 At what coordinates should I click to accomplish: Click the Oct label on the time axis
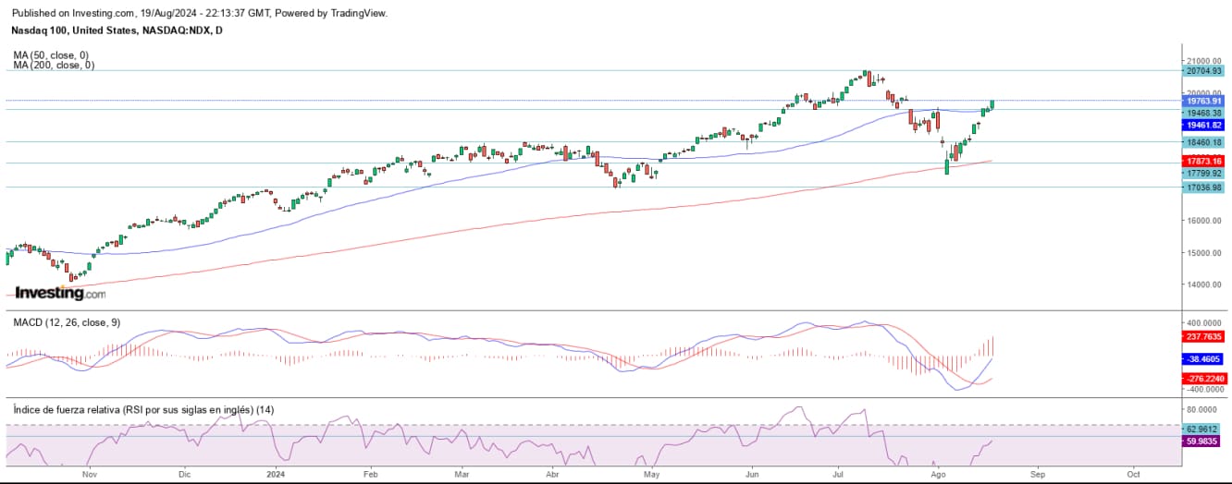pyautogui.click(x=1133, y=473)
